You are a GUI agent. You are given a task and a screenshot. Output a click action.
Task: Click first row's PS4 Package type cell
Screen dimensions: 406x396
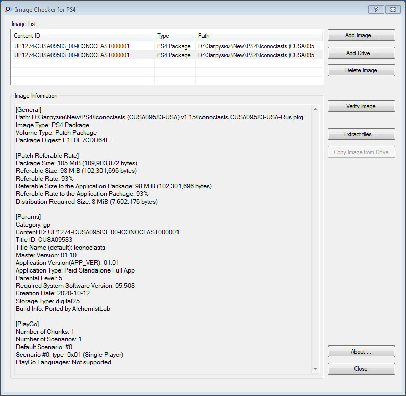(174, 46)
